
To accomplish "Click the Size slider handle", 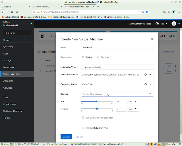I will (x=96, y=101).
